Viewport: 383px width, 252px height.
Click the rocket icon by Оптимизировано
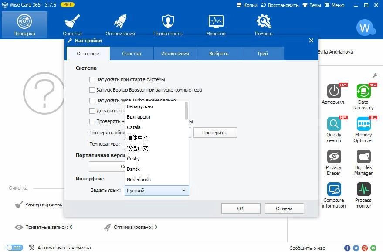[x=108, y=227]
